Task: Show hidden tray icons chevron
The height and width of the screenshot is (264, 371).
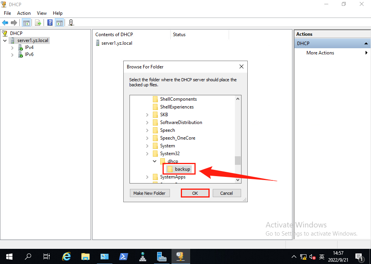Action: pyautogui.click(x=294, y=257)
